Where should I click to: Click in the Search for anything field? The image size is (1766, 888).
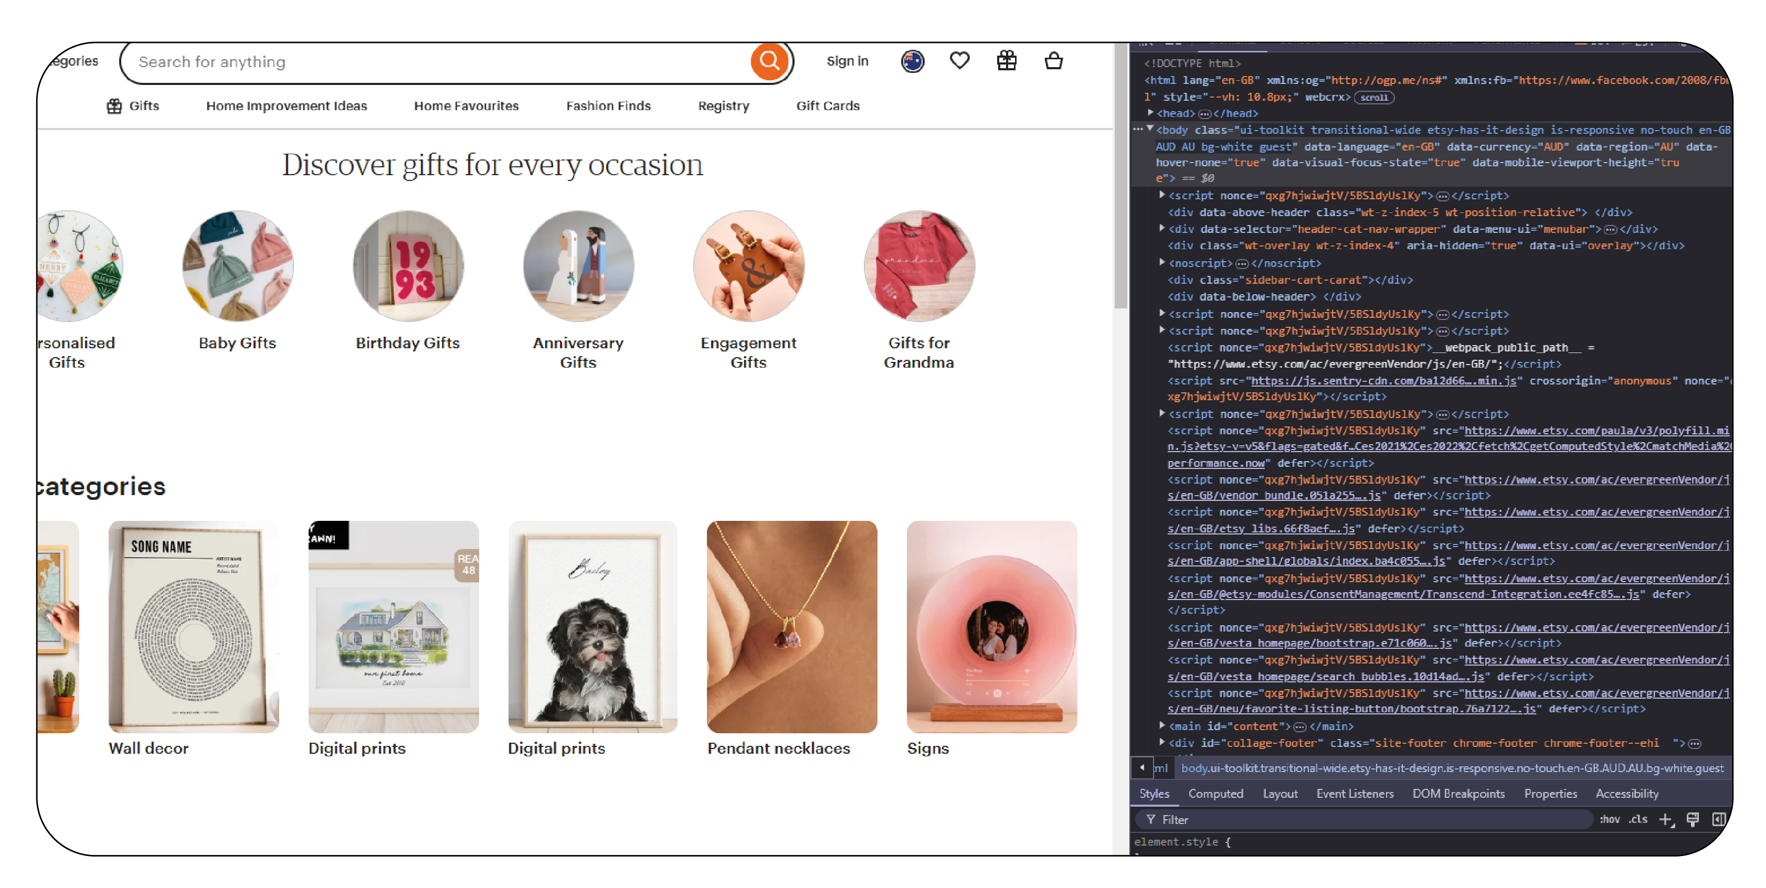pyautogui.click(x=439, y=62)
